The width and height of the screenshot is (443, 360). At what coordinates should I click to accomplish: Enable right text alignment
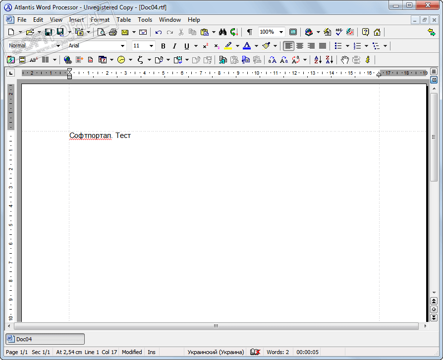[x=311, y=46]
